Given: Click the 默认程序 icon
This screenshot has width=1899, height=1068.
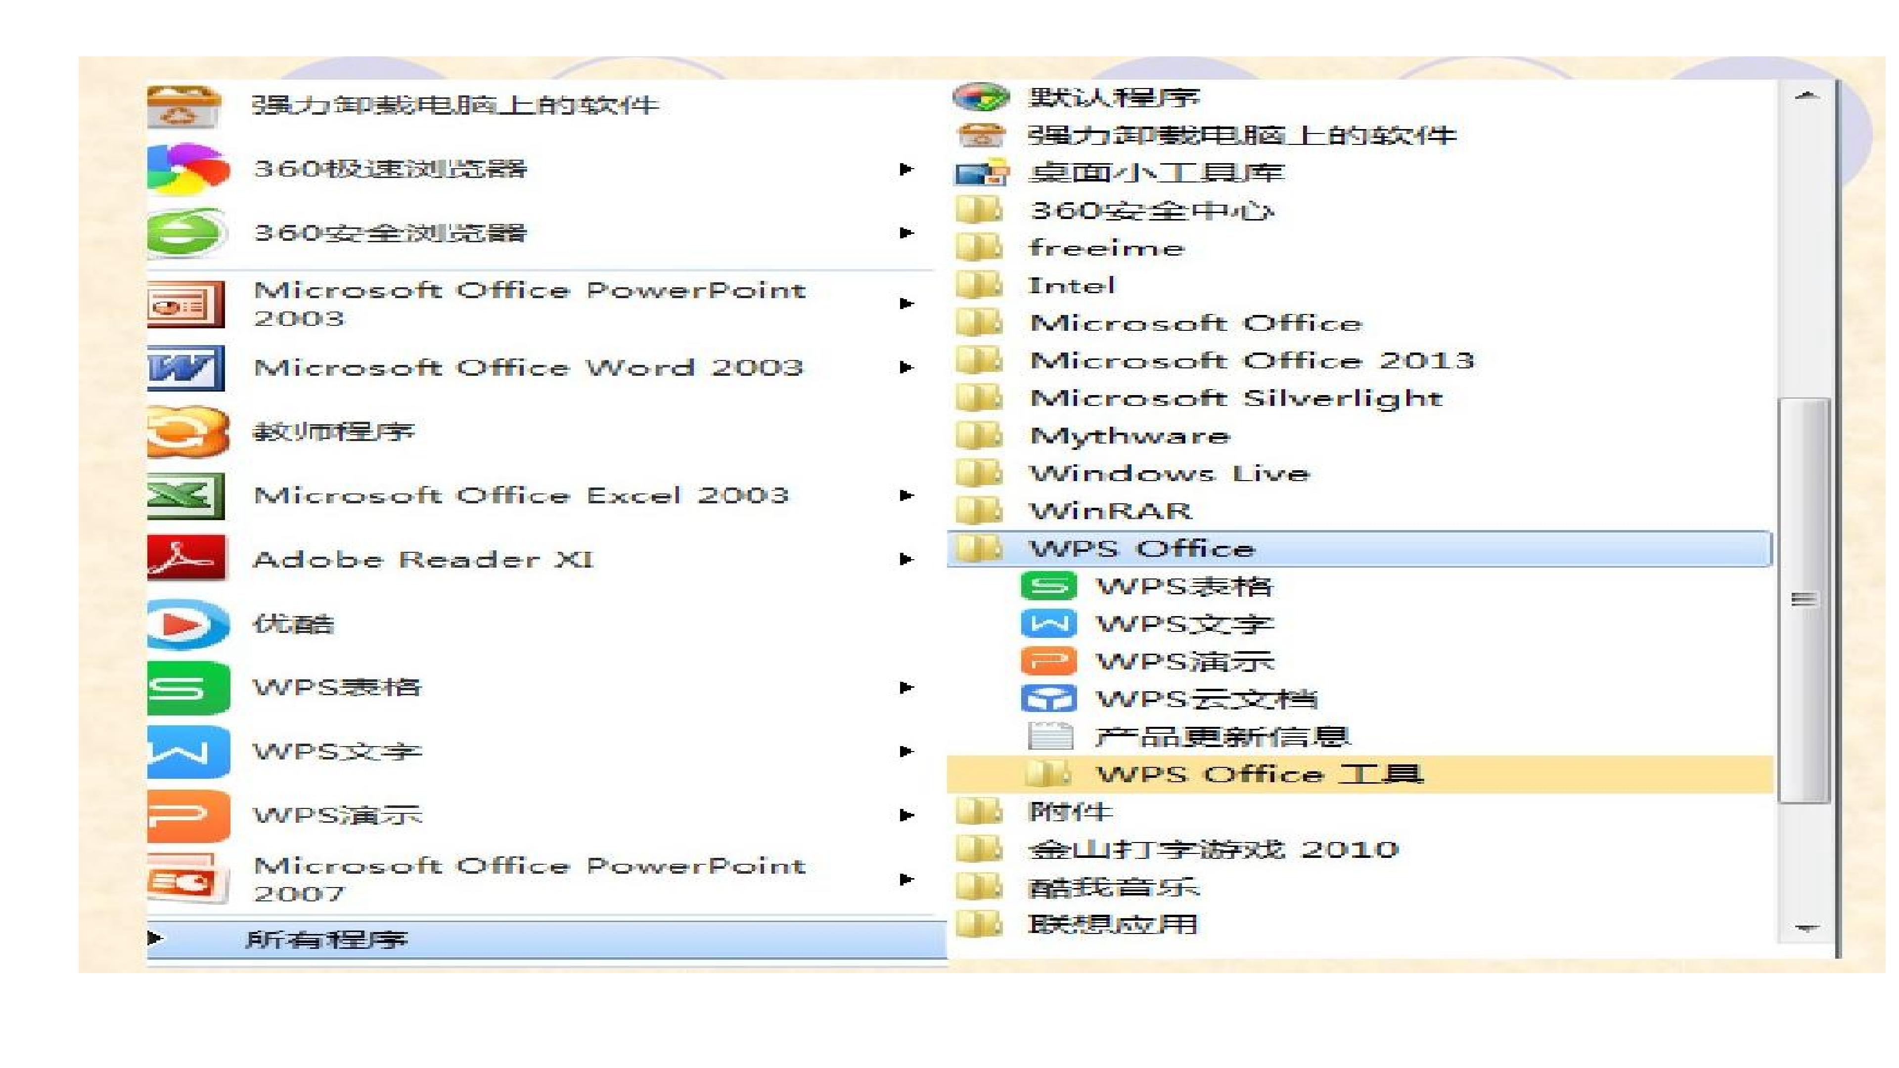Looking at the screenshot, I should pyautogui.click(x=981, y=96).
